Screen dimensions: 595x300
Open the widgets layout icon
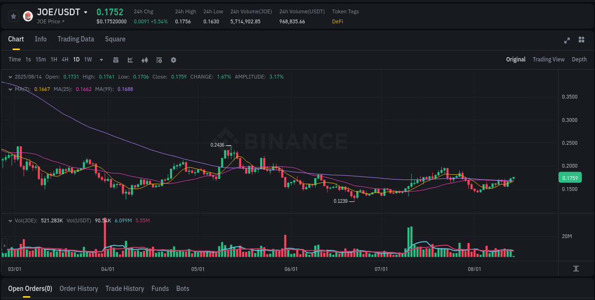click(581, 40)
